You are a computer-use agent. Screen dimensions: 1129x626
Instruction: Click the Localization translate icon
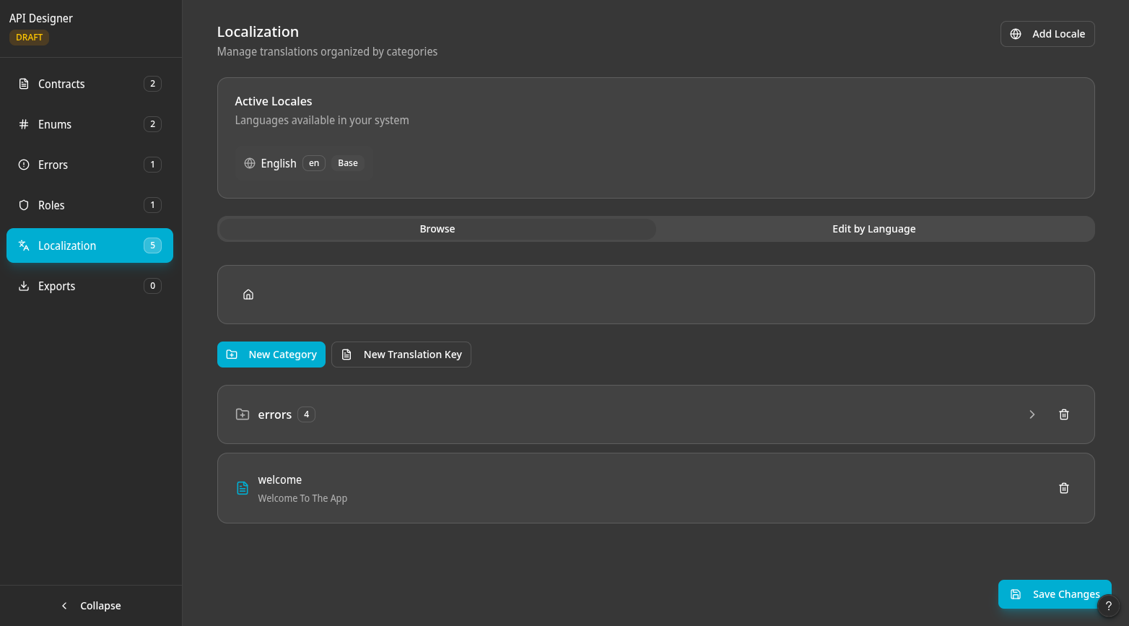point(24,245)
